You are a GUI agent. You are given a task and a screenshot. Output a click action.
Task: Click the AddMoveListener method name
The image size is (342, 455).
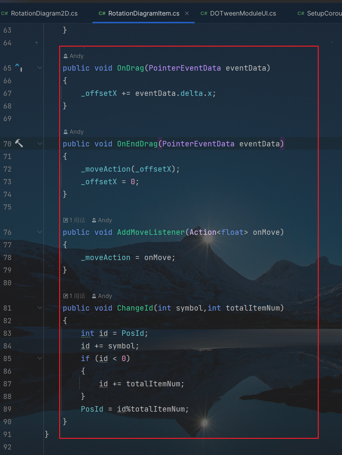click(x=151, y=232)
